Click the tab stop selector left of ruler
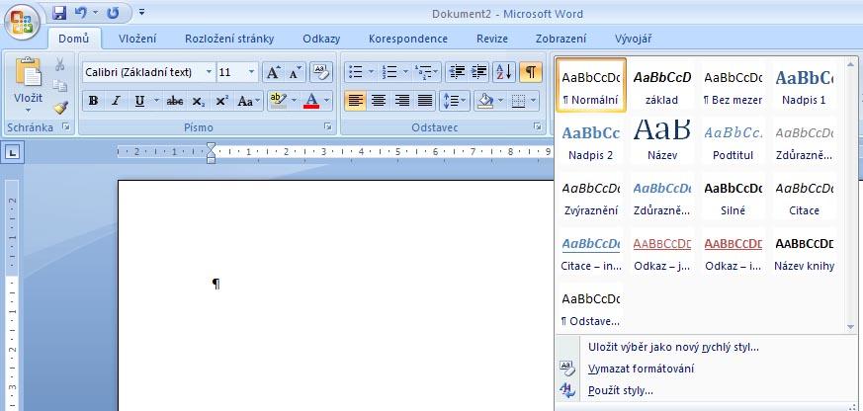The width and height of the screenshot is (863, 411). (13, 152)
